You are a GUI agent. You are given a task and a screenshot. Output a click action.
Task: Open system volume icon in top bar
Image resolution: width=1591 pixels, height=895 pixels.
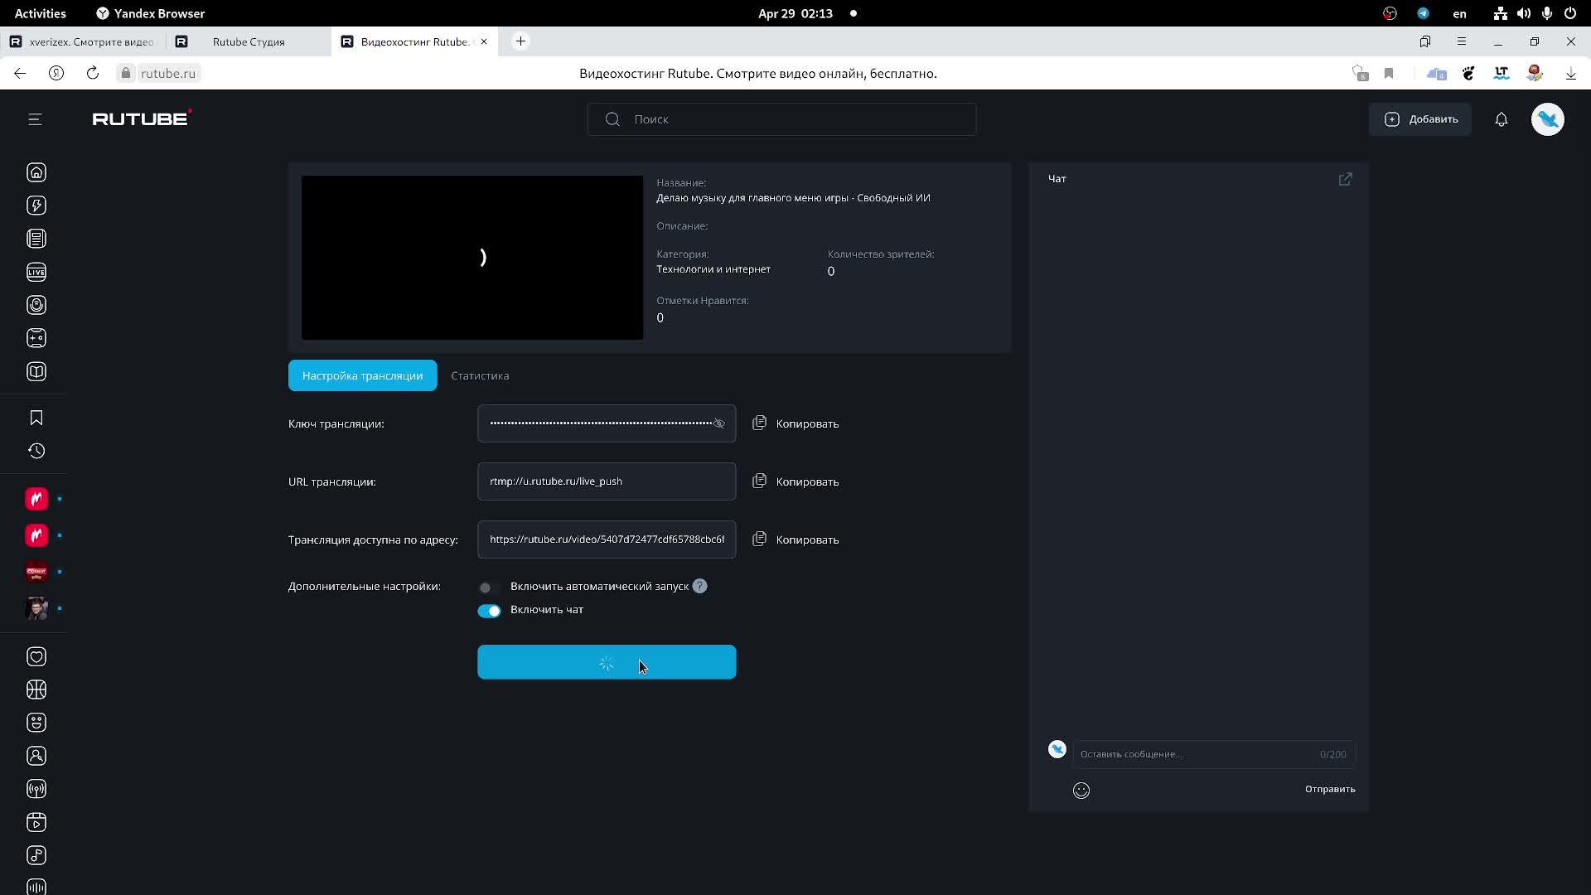pyautogui.click(x=1523, y=13)
